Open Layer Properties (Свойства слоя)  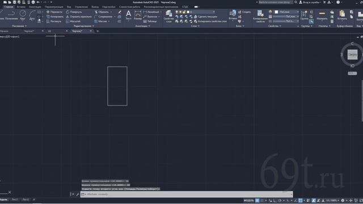point(168,16)
